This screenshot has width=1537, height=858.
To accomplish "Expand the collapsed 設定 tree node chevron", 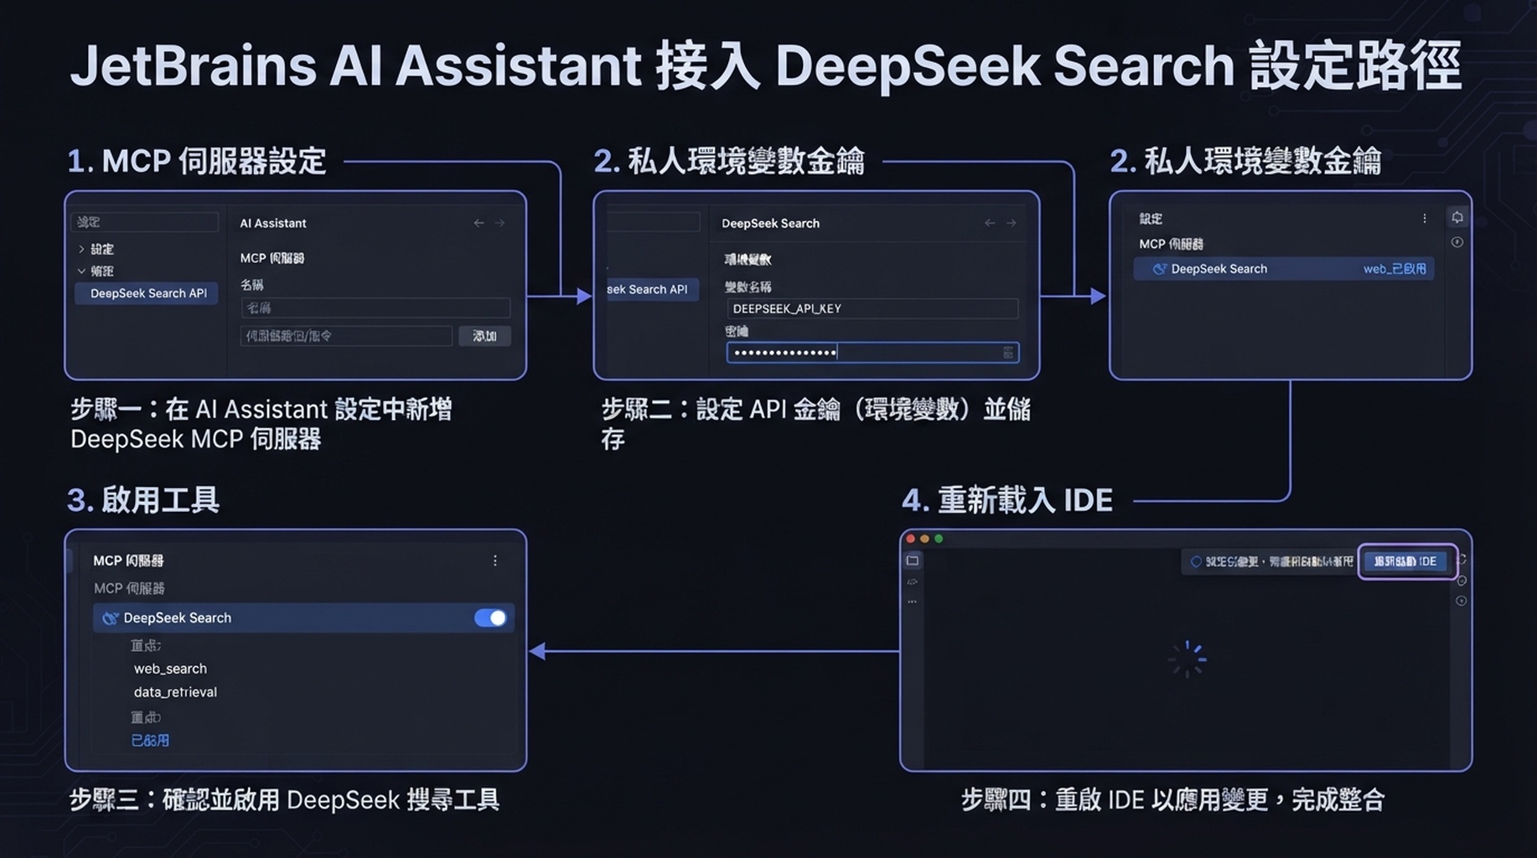I will 81,249.
